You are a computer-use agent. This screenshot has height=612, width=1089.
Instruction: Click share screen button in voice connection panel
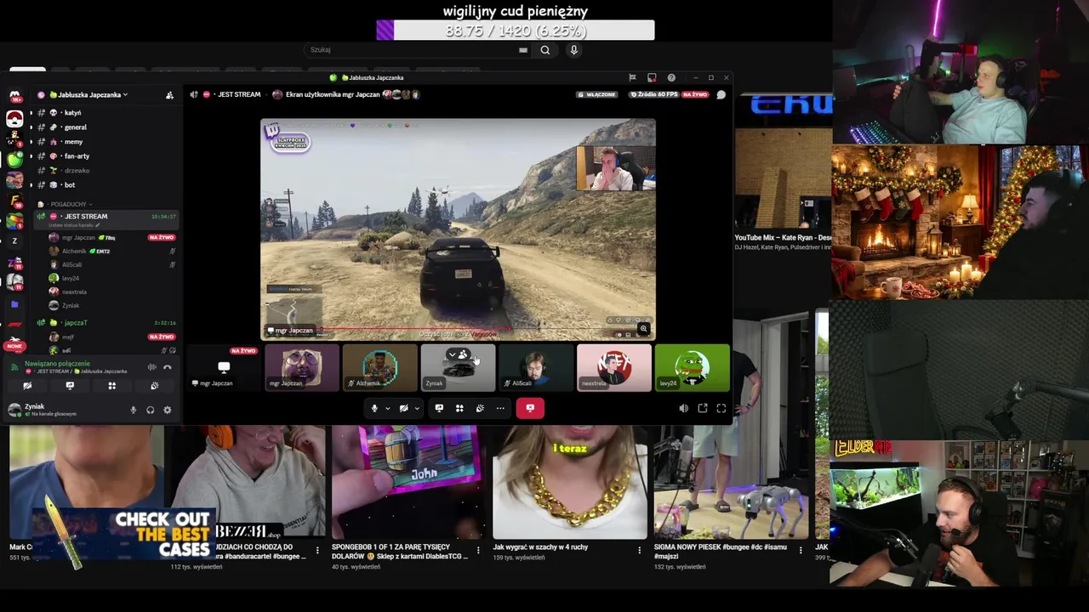click(70, 386)
